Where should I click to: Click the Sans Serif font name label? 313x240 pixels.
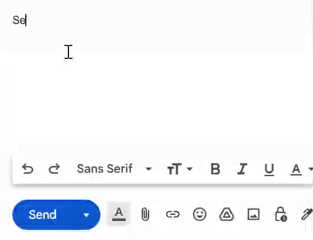[105, 169]
